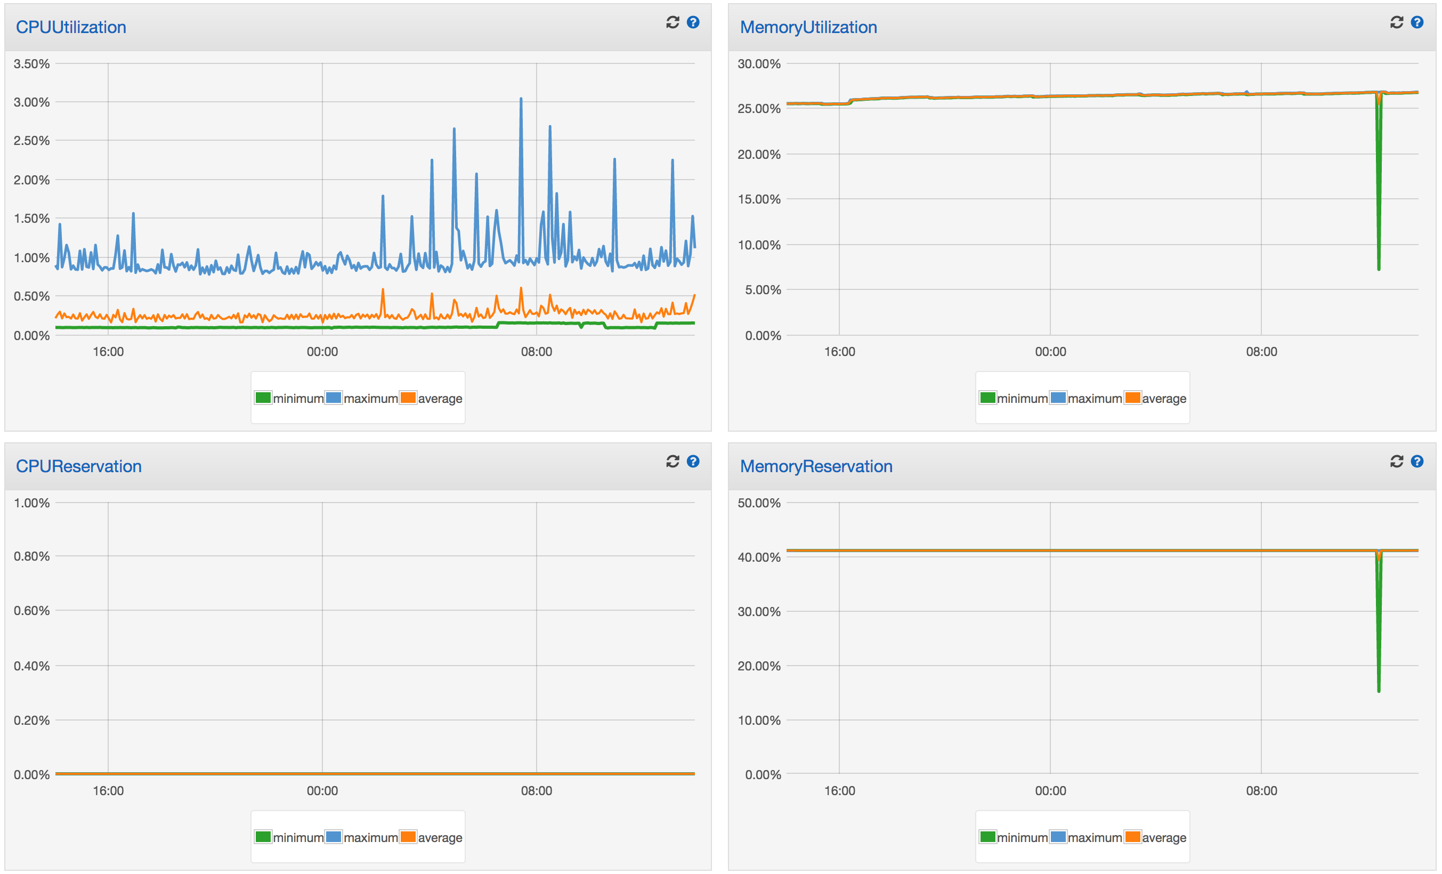Click orange average swatch in the CPUReservation legend
Image resolution: width=1442 pixels, height=874 pixels.
coord(408,837)
